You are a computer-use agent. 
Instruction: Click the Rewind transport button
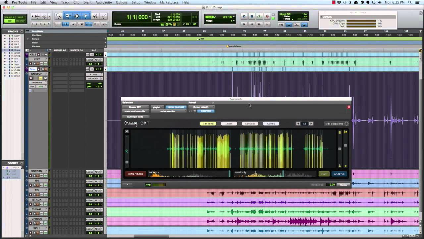252,24
